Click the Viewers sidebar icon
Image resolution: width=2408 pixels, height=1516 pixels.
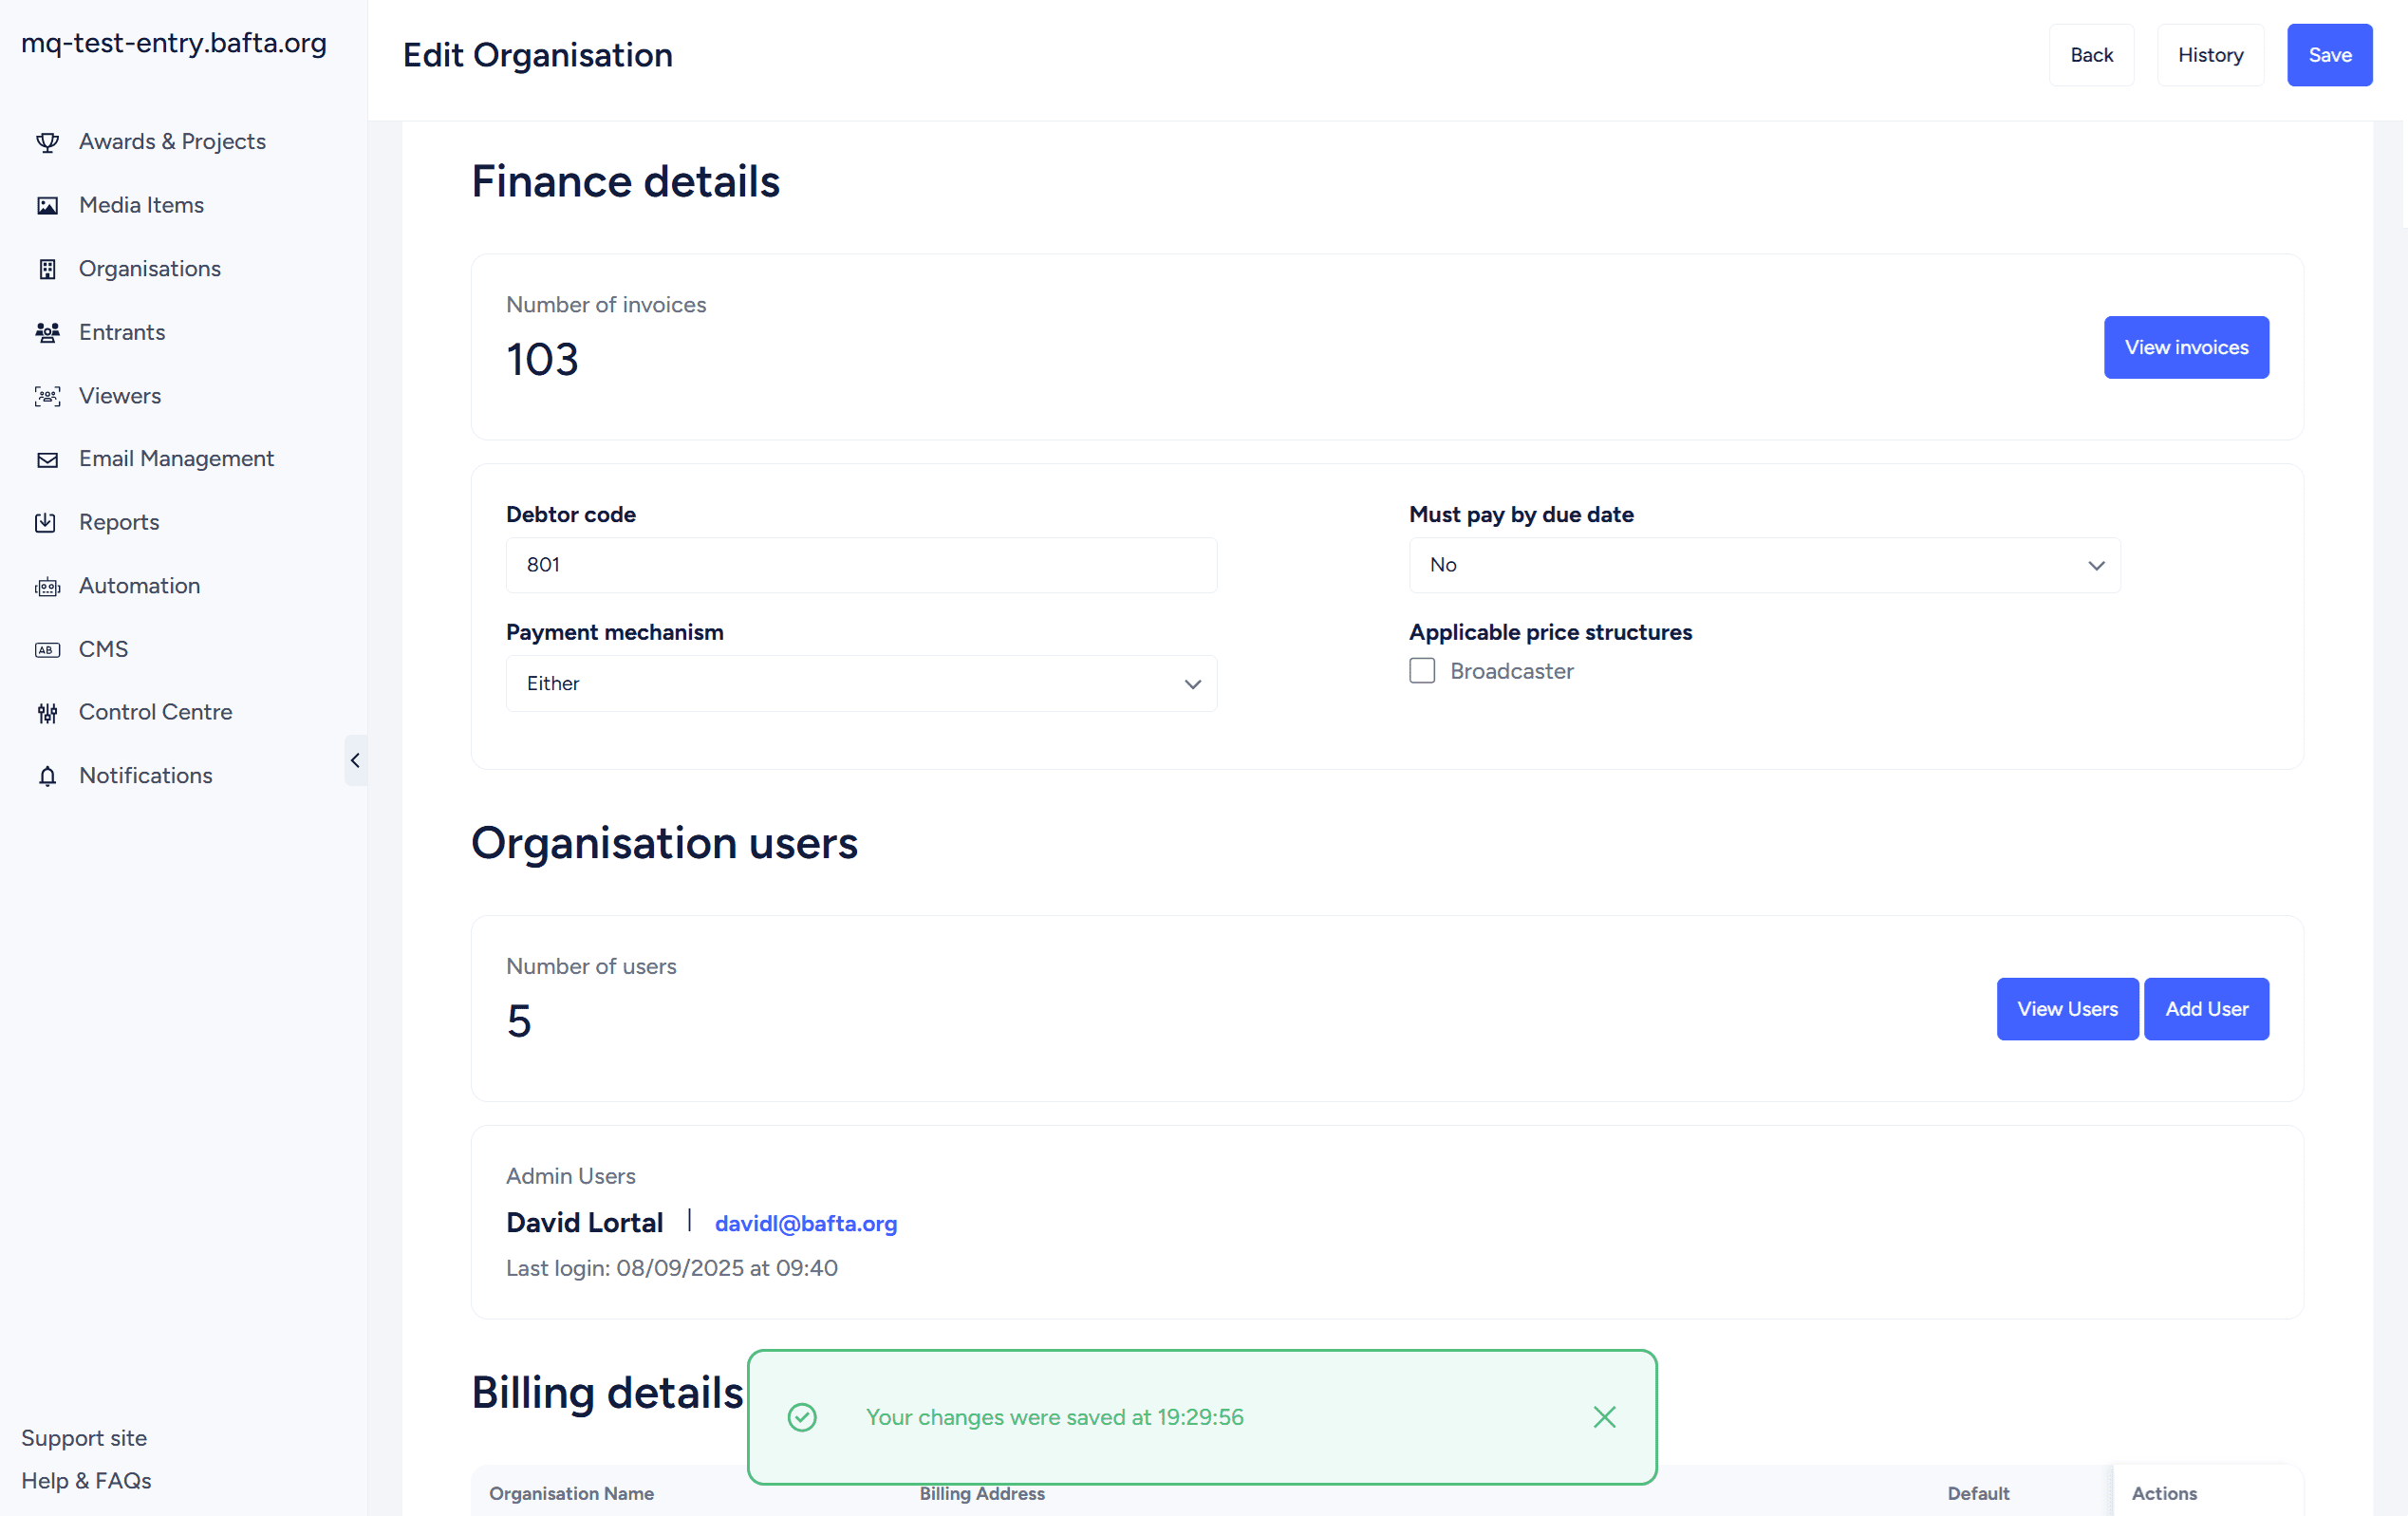[47, 396]
